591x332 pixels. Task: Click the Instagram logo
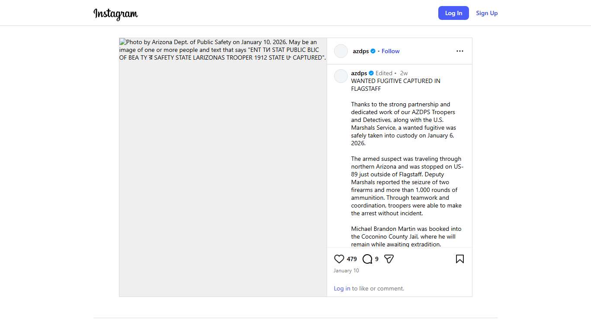[x=116, y=14]
